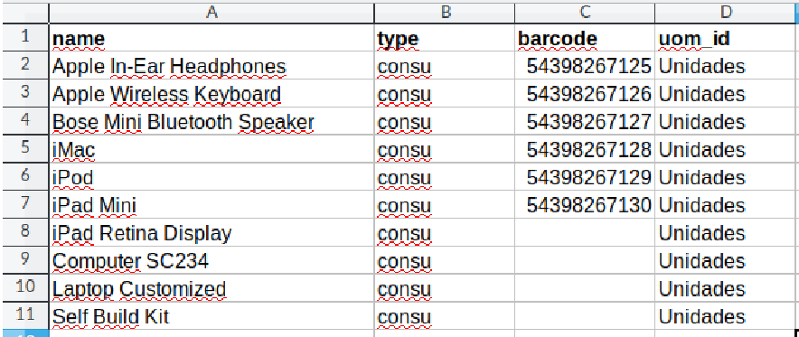Select the Computer SC234 cell
Screen dimensions: 799x337
pyautogui.click(x=211, y=260)
